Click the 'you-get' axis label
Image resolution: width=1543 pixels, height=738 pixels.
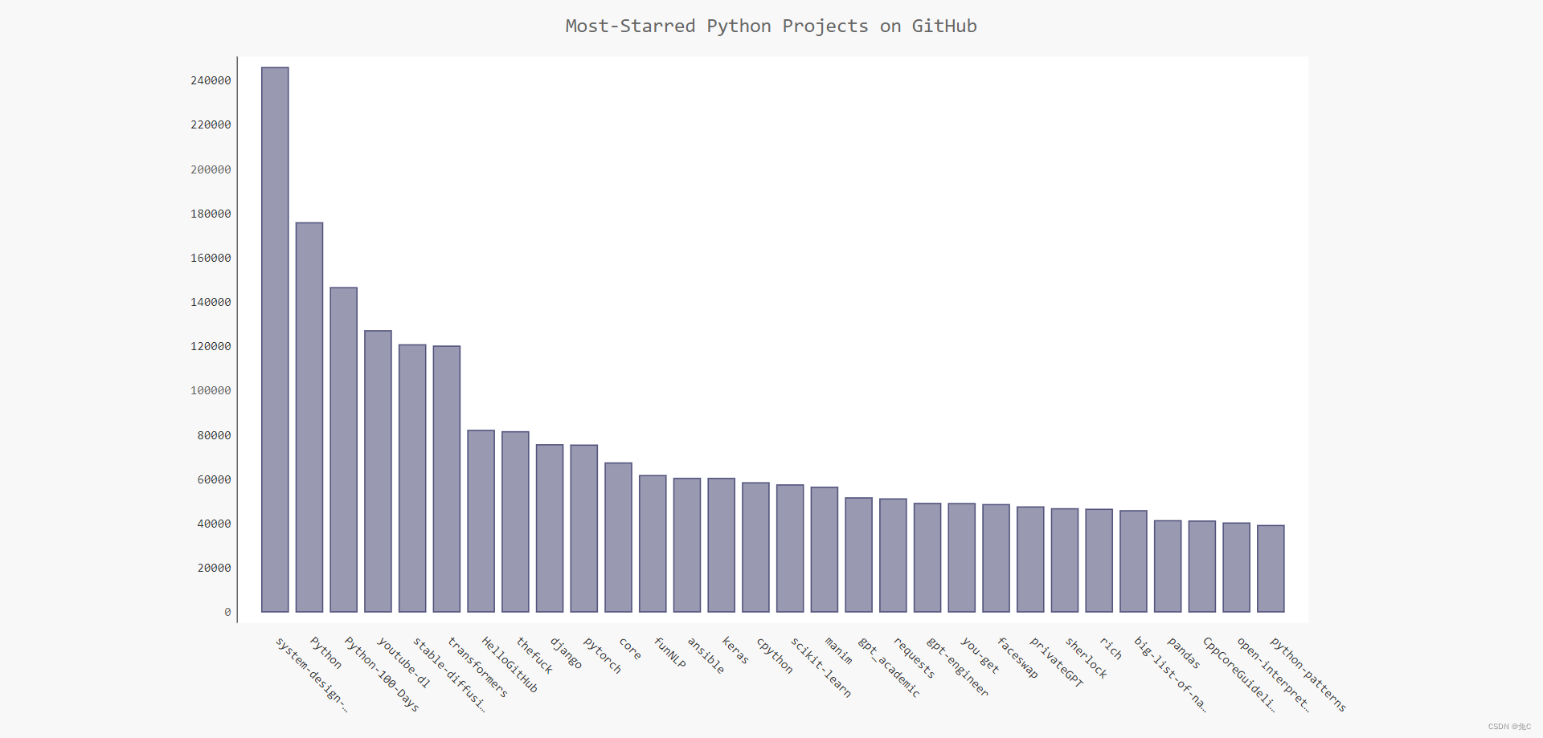click(x=980, y=655)
